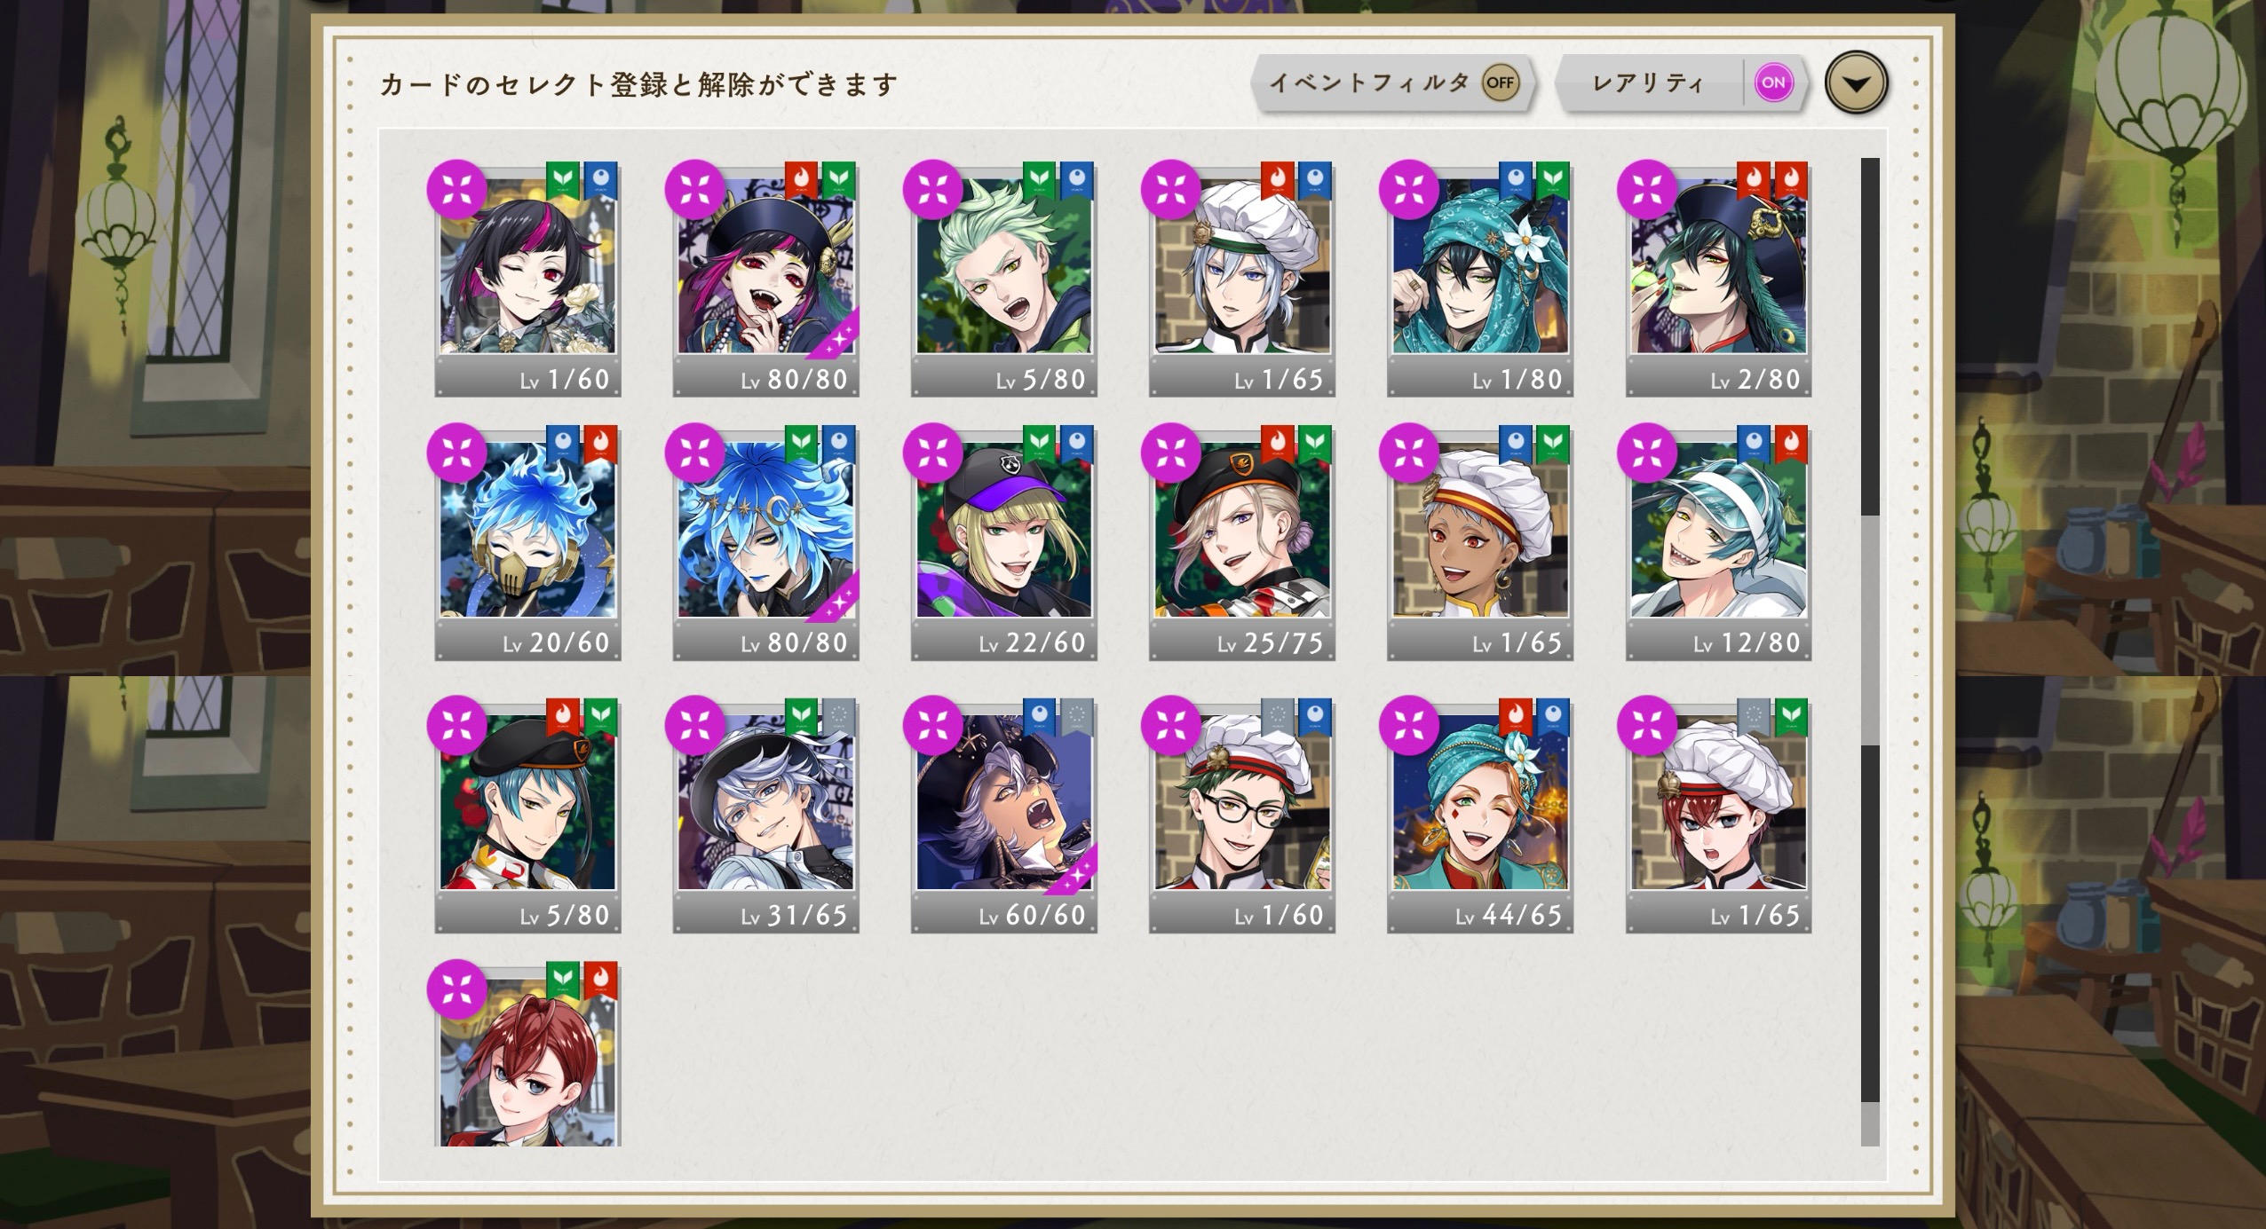The height and width of the screenshot is (1229, 2266).
Task: Click the purple select badge on the Lv 31/65 silver-haired card
Action: (x=695, y=726)
